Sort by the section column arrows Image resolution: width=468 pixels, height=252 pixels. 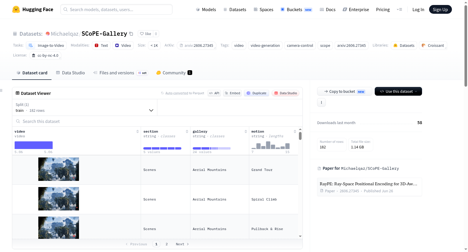click(x=187, y=131)
